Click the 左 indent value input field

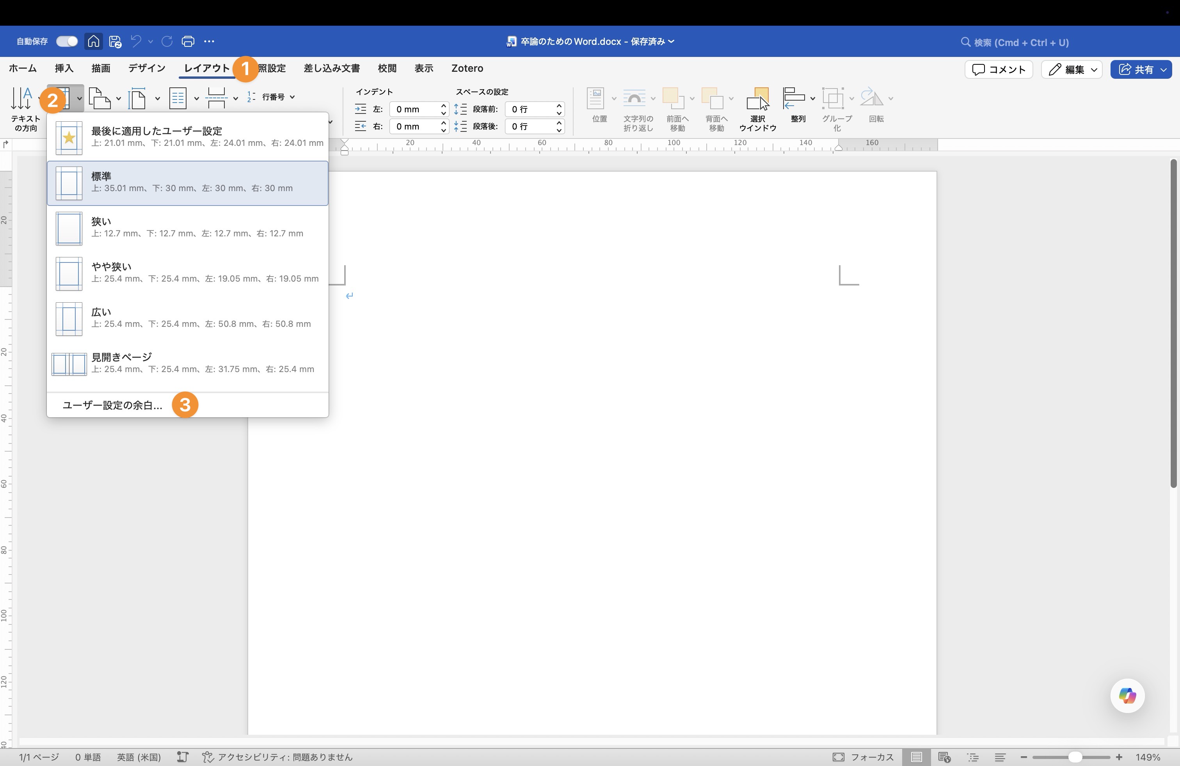click(414, 109)
